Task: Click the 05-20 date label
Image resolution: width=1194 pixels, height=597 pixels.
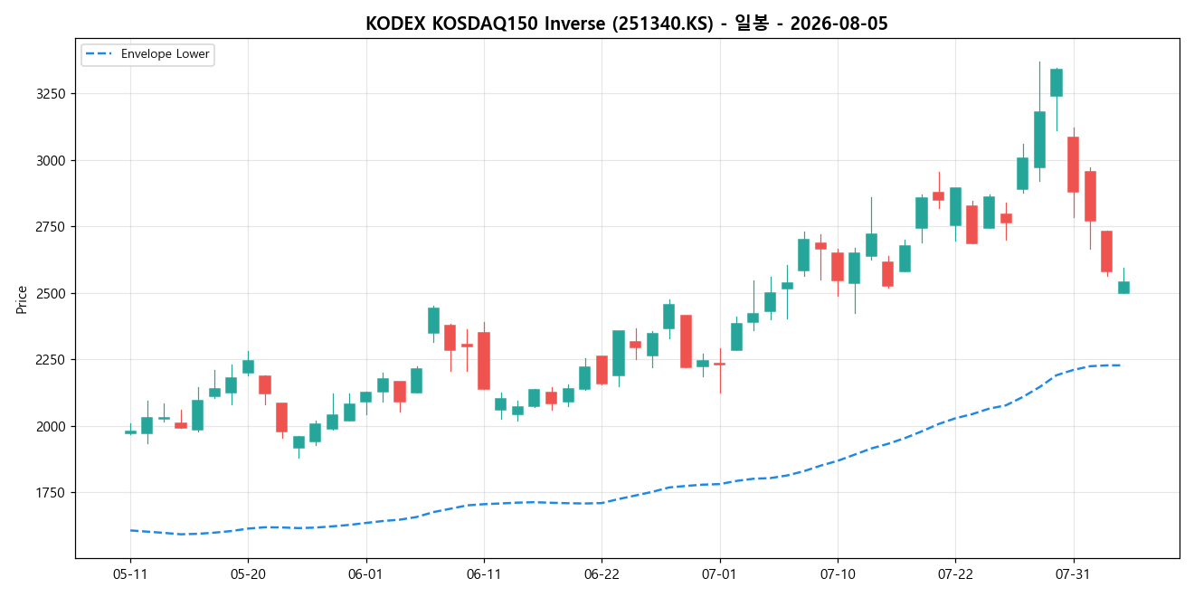Action: (248, 573)
